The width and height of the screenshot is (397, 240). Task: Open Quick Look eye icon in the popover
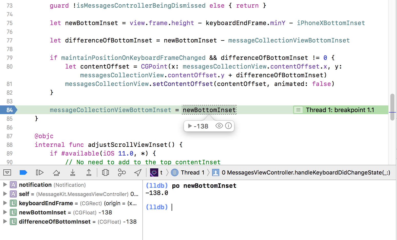click(219, 126)
